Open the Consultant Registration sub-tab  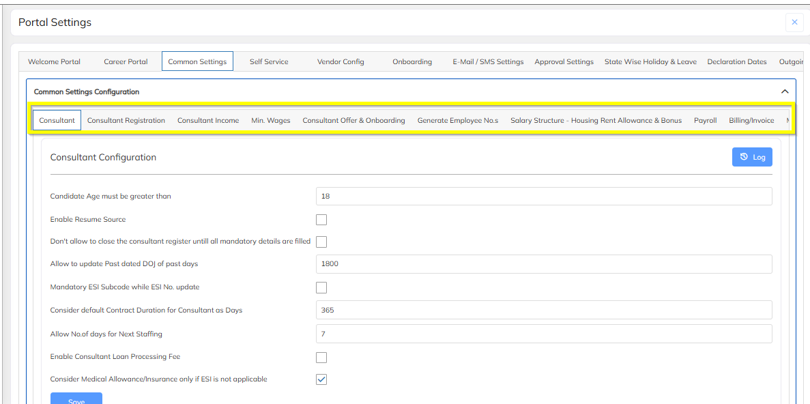126,120
